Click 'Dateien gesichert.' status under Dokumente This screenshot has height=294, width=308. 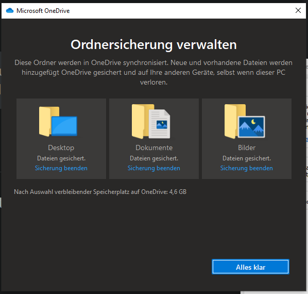click(x=154, y=158)
